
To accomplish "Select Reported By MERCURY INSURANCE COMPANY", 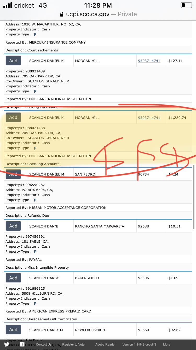I will click(45, 42).
